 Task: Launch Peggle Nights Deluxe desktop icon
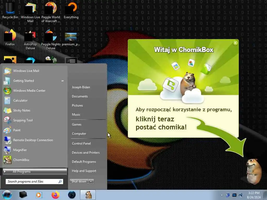51,40
